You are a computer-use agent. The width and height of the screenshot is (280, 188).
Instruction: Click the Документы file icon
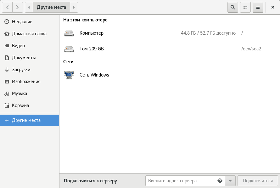(7, 58)
